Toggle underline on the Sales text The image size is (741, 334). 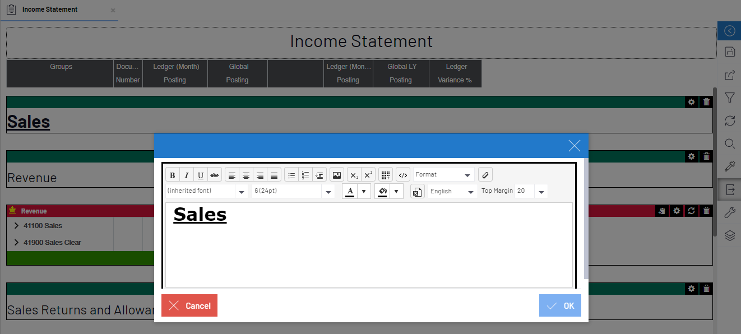(201, 175)
